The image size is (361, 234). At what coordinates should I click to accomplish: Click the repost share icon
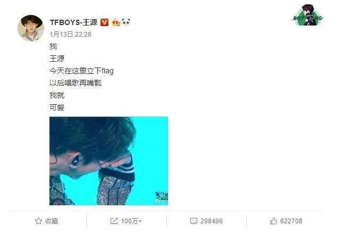114,221
